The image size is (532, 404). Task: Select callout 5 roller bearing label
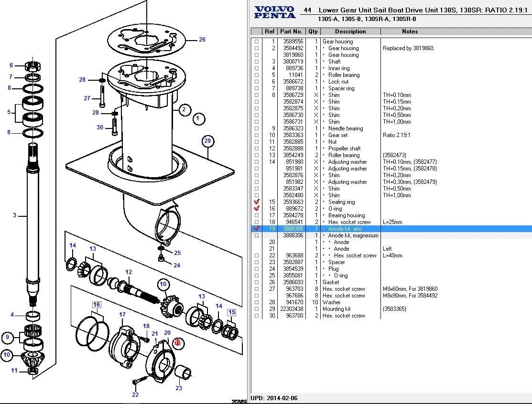(x=9, y=112)
